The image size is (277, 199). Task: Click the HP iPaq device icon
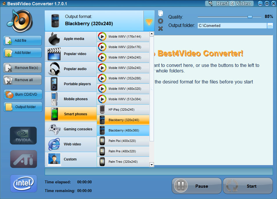(x=102, y=109)
